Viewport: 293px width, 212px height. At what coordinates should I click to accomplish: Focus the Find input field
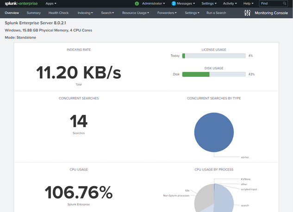[x=273, y=4]
